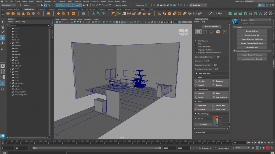275x154 pixels.
Task: Enable the Highlight Backfaces checkbox
Action: pos(196,50)
